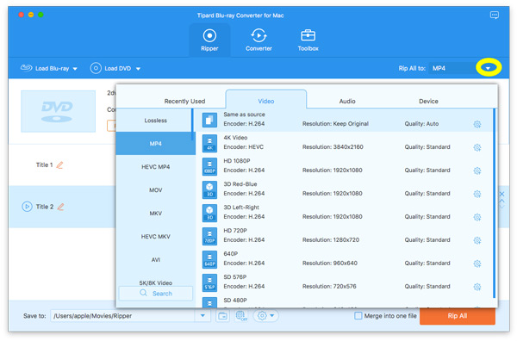The image size is (517, 341).
Task: Expand the Load DVD dropdown arrow
Action: [x=138, y=69]
